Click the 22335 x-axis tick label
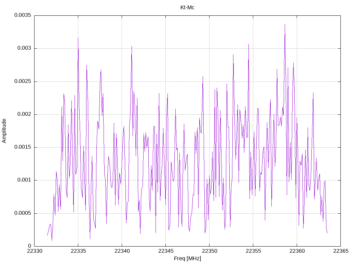 pyautogui.click(x=78, y=251)
